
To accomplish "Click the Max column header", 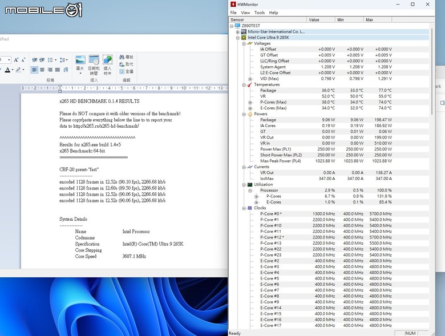I will (378, 19).
